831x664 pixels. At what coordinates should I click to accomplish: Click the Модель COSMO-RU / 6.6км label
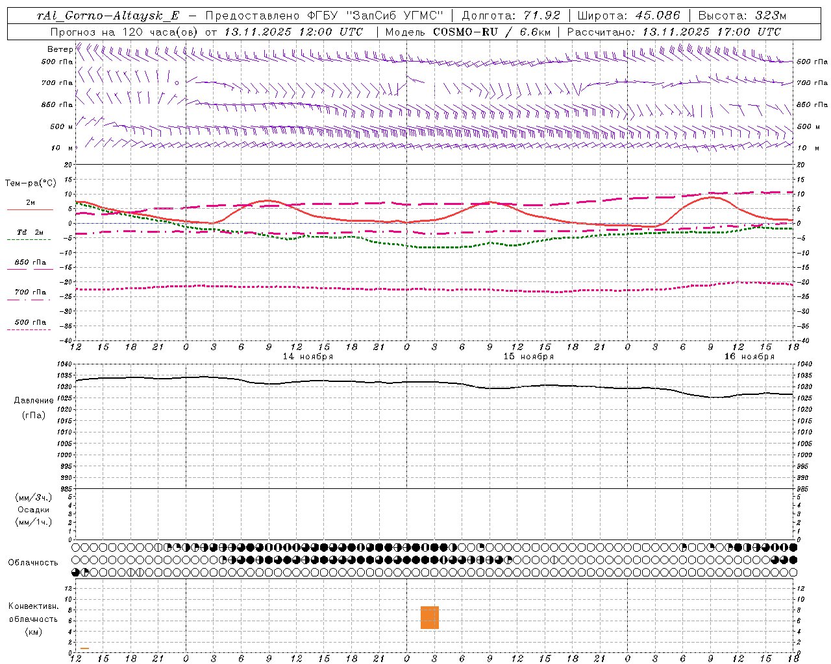[468, 32]
